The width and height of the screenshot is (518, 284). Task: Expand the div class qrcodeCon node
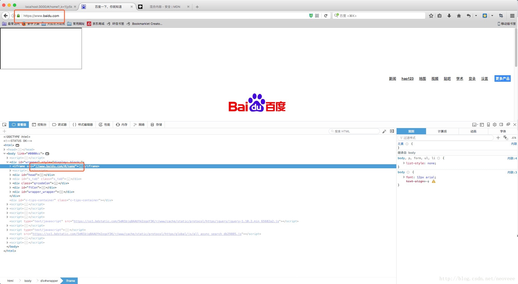pyautogui.click(x=10, y=183)
